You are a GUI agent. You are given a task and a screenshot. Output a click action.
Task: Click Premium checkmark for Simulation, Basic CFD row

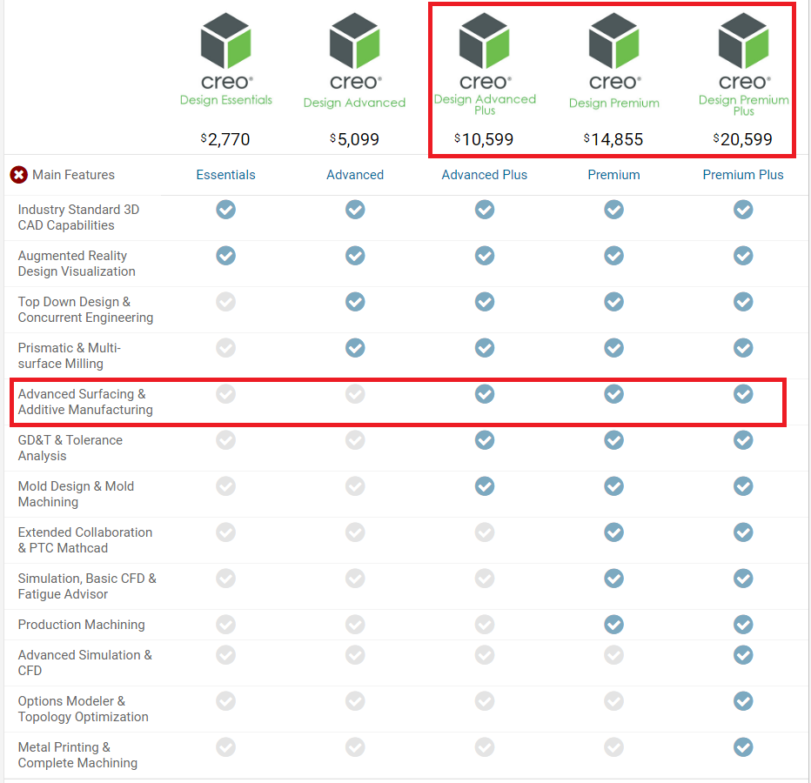(x=614, y=579)
